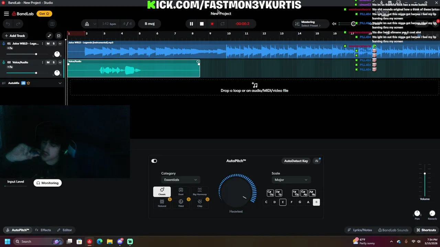The height and width of the screenshot is (247, 440).
Task: Switch to the AutoPitch tab
Action: coord(18,230)
